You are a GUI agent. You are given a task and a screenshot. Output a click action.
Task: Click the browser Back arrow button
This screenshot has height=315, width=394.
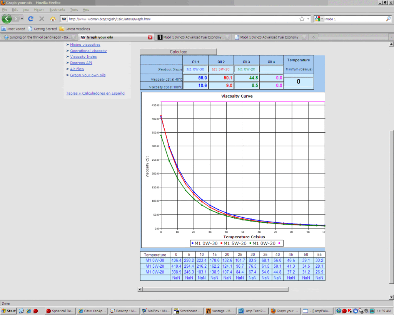pos(7,19)
